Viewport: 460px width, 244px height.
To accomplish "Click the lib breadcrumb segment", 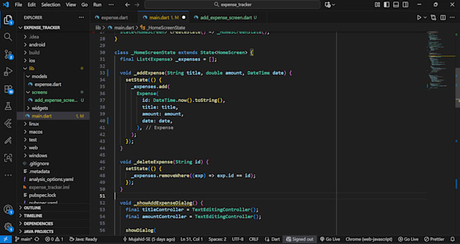I will coord(98,28).
